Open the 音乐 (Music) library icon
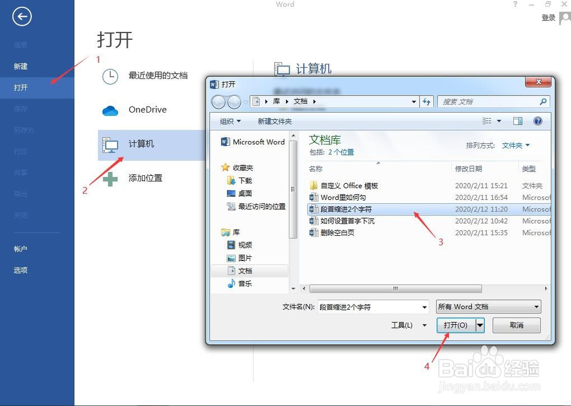The height and width of the screenshot is (406, 571). coord(233,282)
